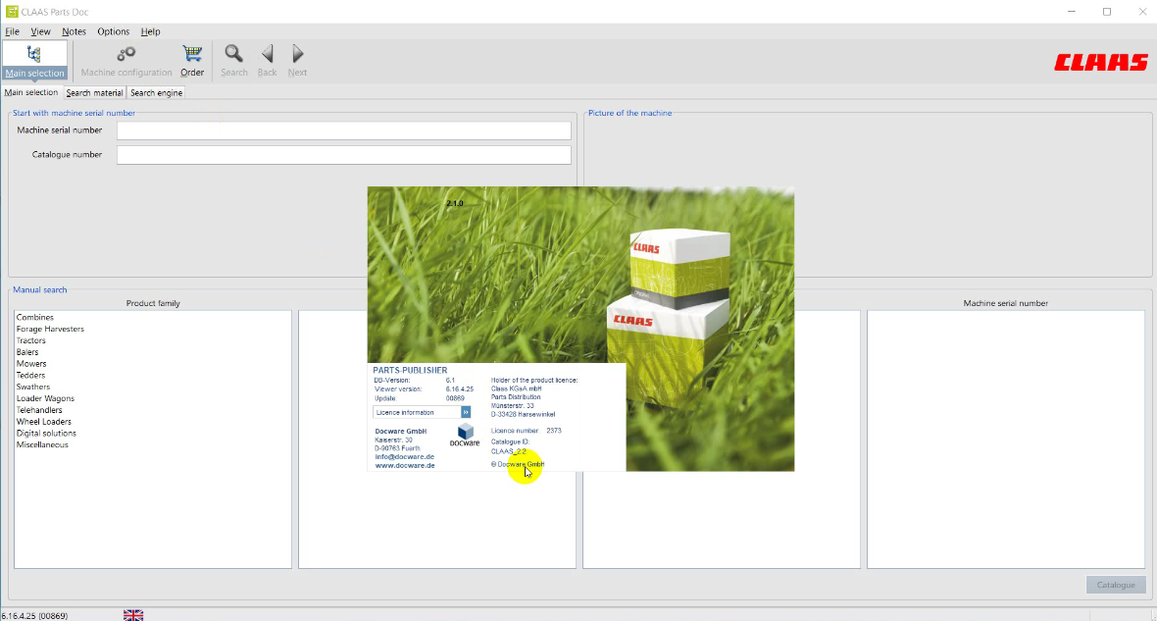Click the Machine serial number input field
This screenshot has width=1157, height=621.
pos(344,130)
